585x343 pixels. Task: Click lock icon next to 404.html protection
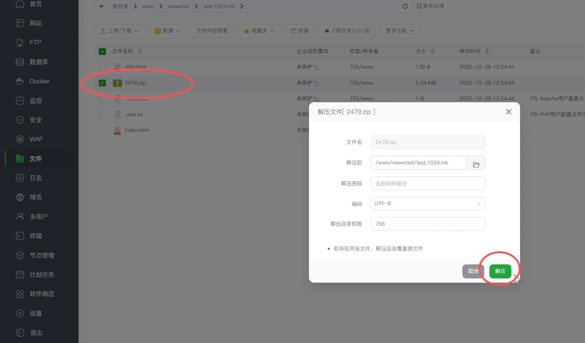(x=316, y=67)
